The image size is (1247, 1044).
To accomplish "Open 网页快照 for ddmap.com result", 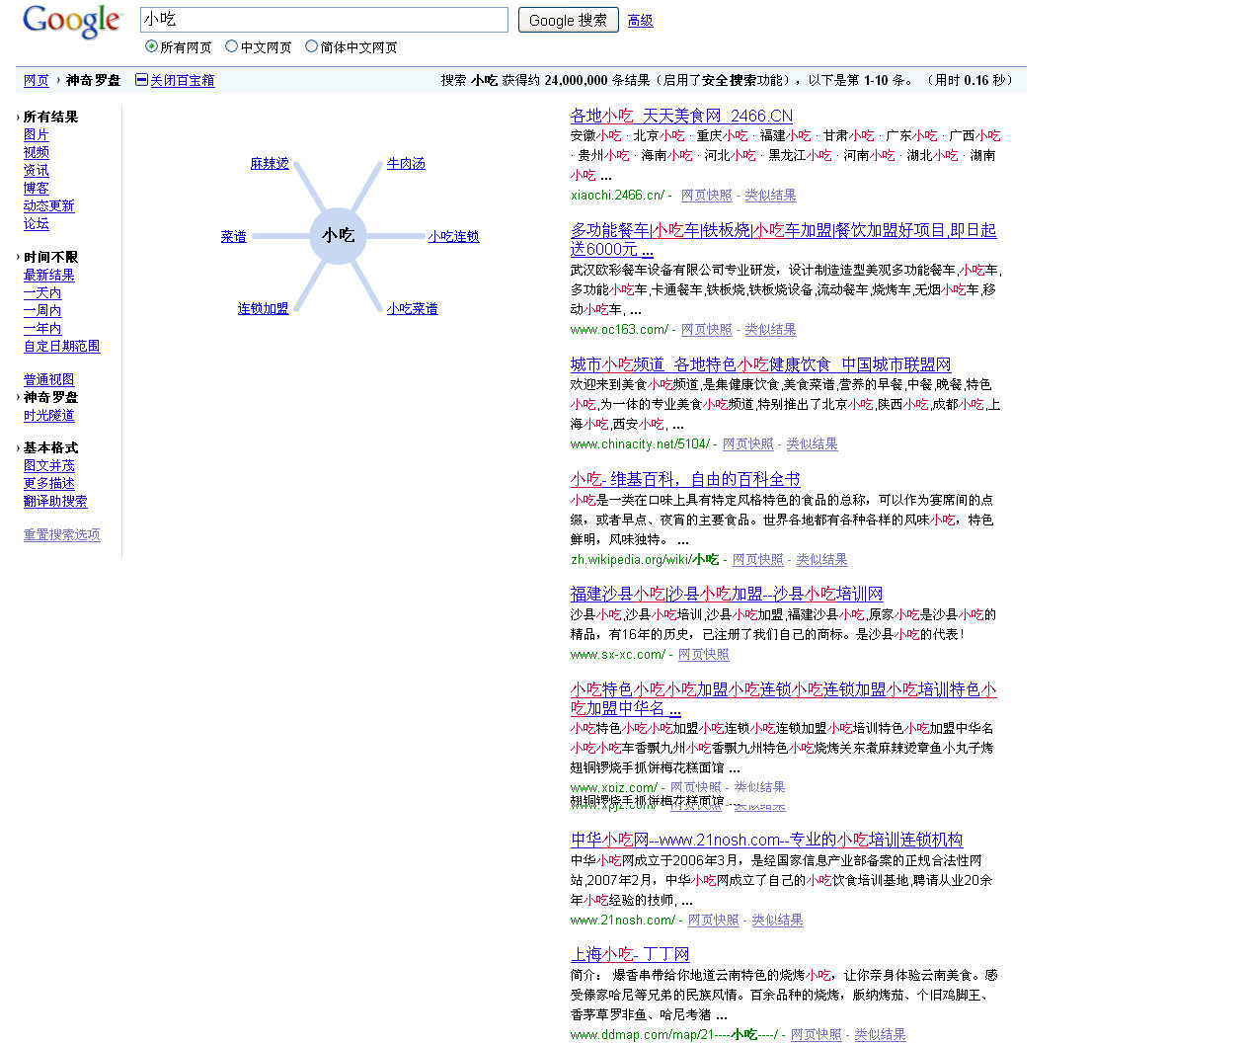I will [x=817, y=1035].
